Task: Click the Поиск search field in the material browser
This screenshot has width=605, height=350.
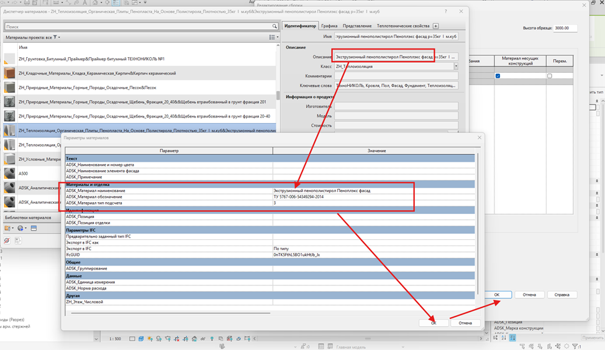Action: [138, 27]
